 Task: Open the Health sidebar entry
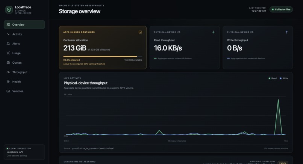[24, 81]
